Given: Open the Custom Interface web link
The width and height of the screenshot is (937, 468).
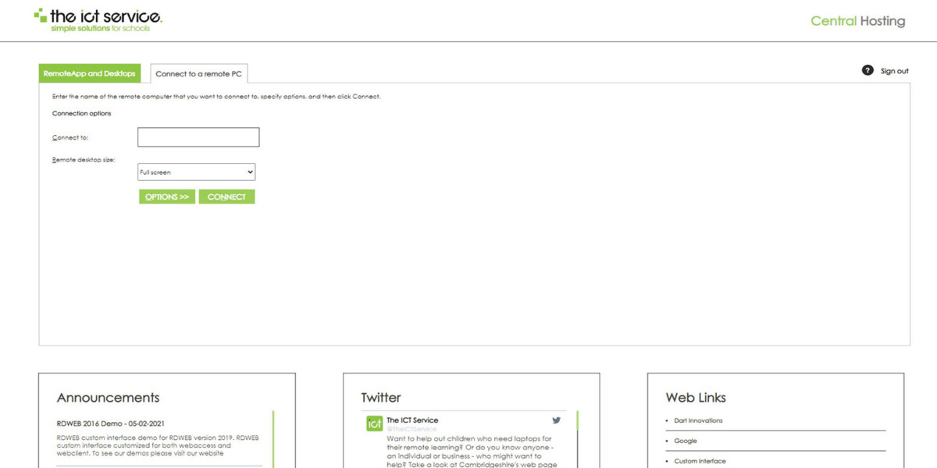Looking at the screenshot, I should pyautogui.click(x=700, y=461).
